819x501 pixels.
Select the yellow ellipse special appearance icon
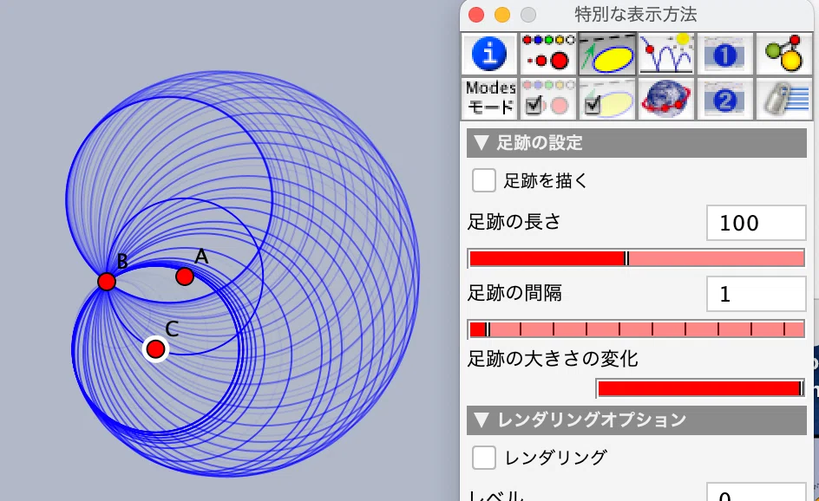point(607,54)
